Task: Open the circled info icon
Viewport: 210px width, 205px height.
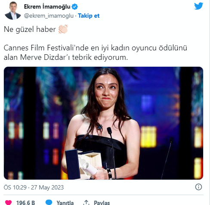Action: click(x=198, y=187)
